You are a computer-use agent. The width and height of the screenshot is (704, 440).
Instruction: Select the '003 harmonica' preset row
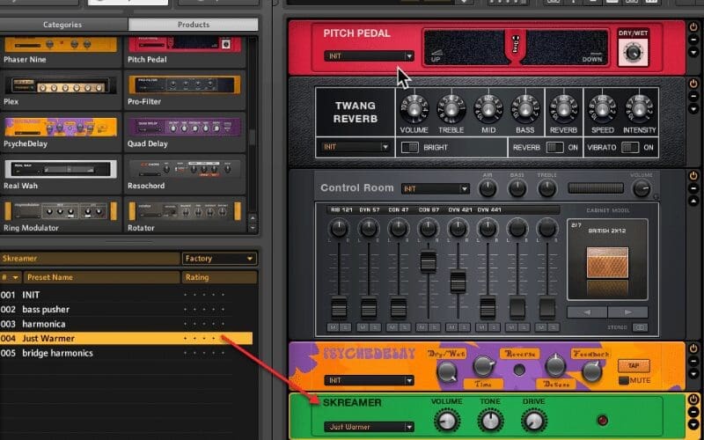click(x=126, y=324)
